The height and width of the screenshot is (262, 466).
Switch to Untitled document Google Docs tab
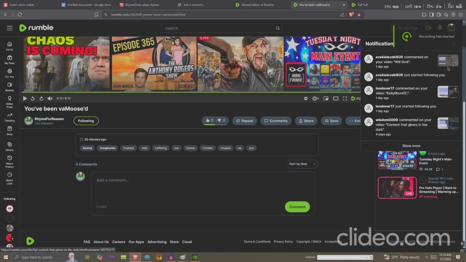click(86, 5)
